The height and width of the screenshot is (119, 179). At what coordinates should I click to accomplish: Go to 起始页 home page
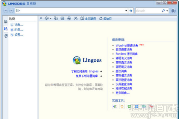click(105, 18)
